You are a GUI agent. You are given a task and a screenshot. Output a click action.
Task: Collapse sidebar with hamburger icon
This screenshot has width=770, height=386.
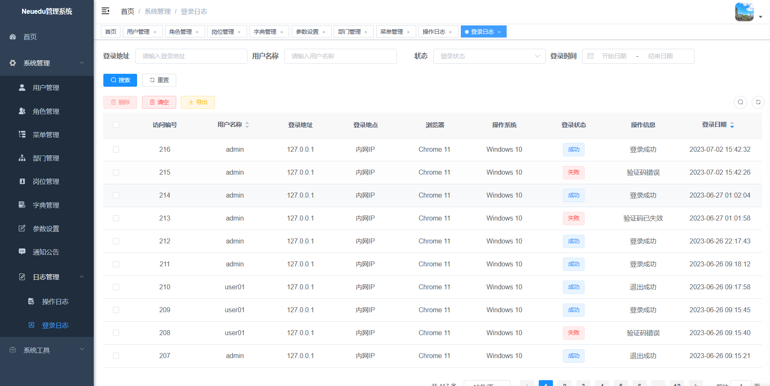tap(105, 11)
